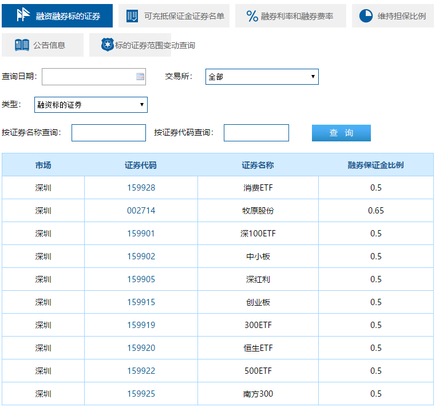Click the 证券名称 column header
435x407 pixels.
point(258,165)
